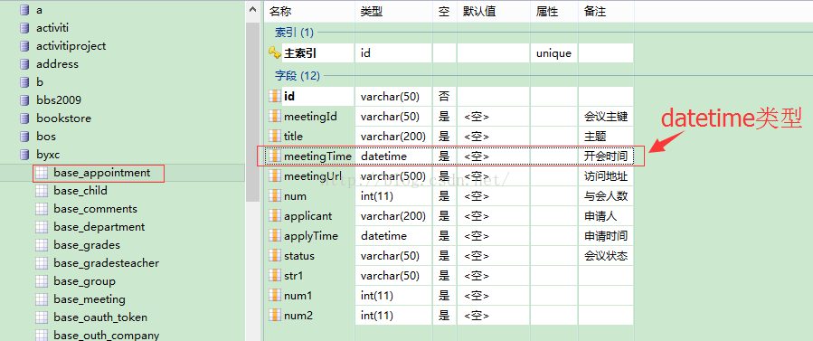813x341 pixels.
Task: Select the 否 nullable cell of id
Action: pos(444,97)
